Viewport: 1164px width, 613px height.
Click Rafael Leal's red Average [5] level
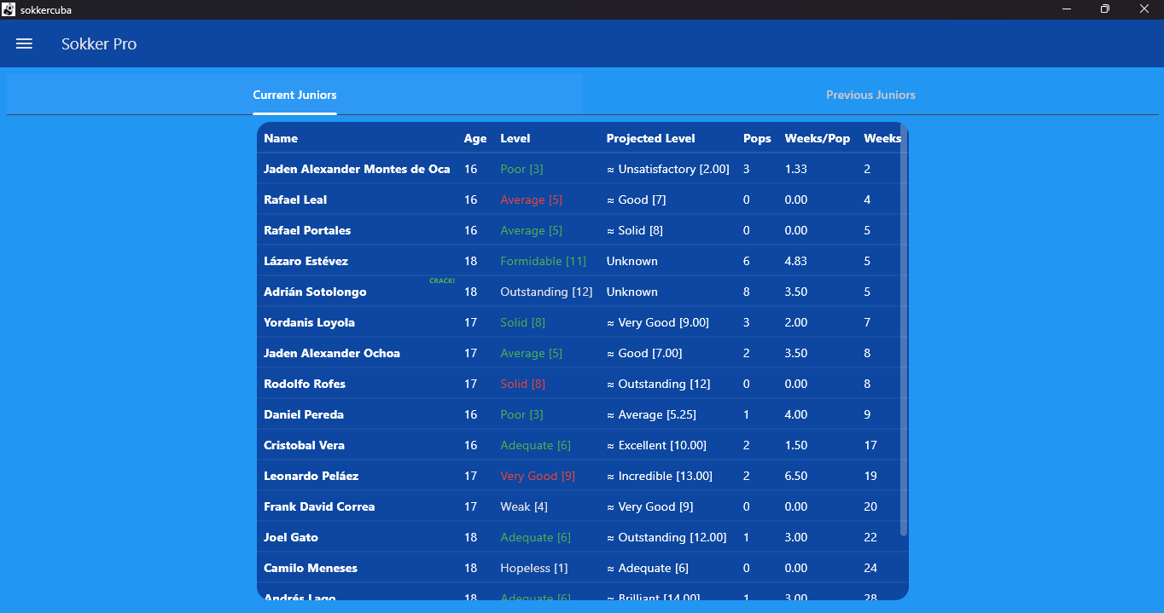click(531, 200)
